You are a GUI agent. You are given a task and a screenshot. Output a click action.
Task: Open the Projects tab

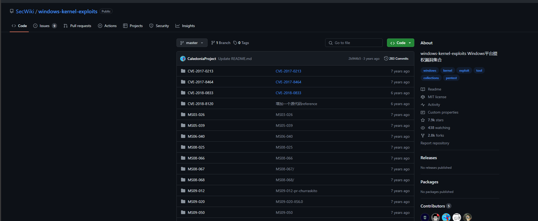pyautogui.click(x=133, y=26)
